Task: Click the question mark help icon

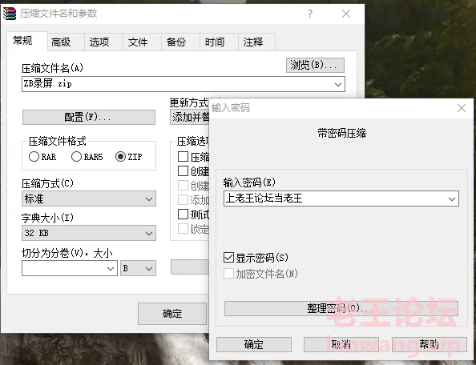Action: [x=309, y=14]
